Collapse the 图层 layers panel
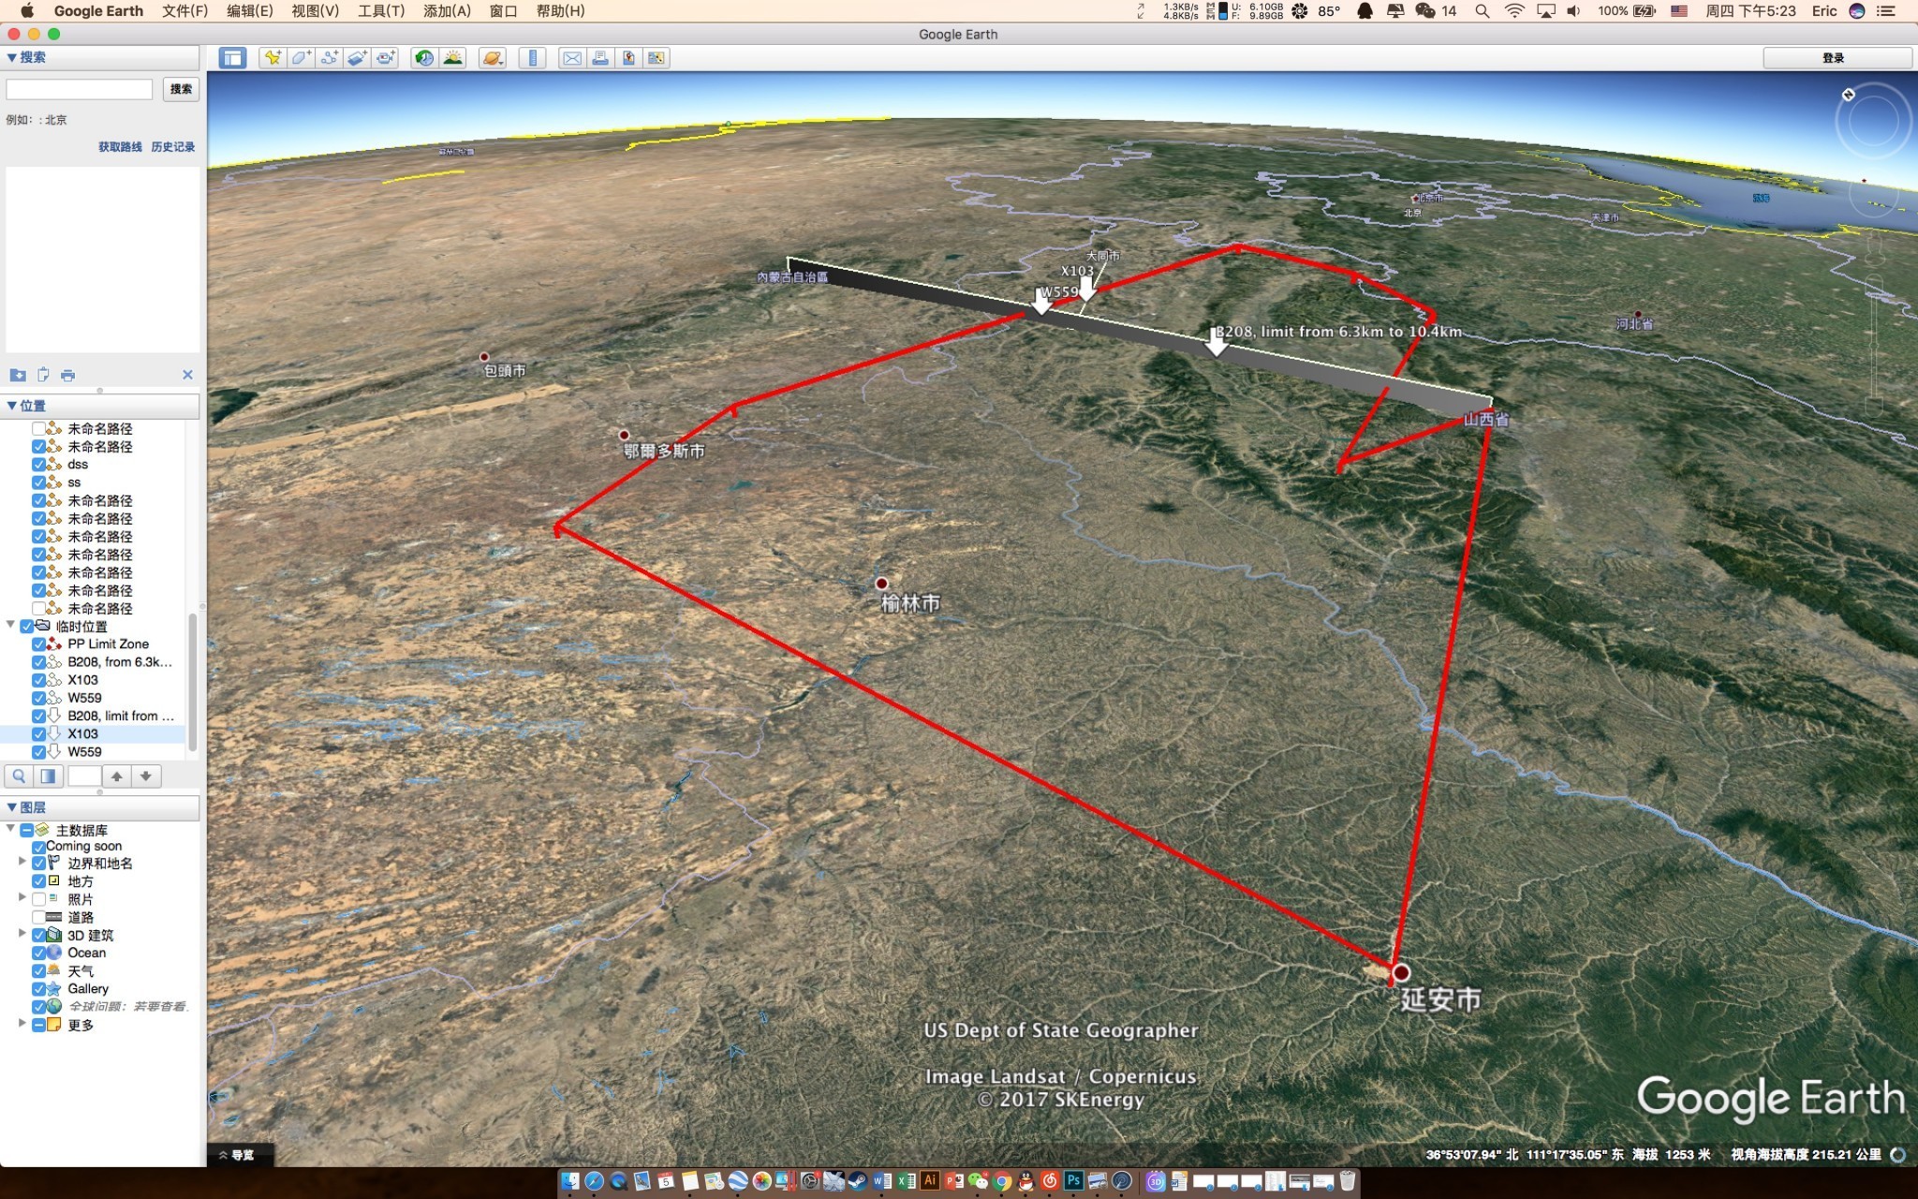The image size is (1918, 1199). point(11,807)
